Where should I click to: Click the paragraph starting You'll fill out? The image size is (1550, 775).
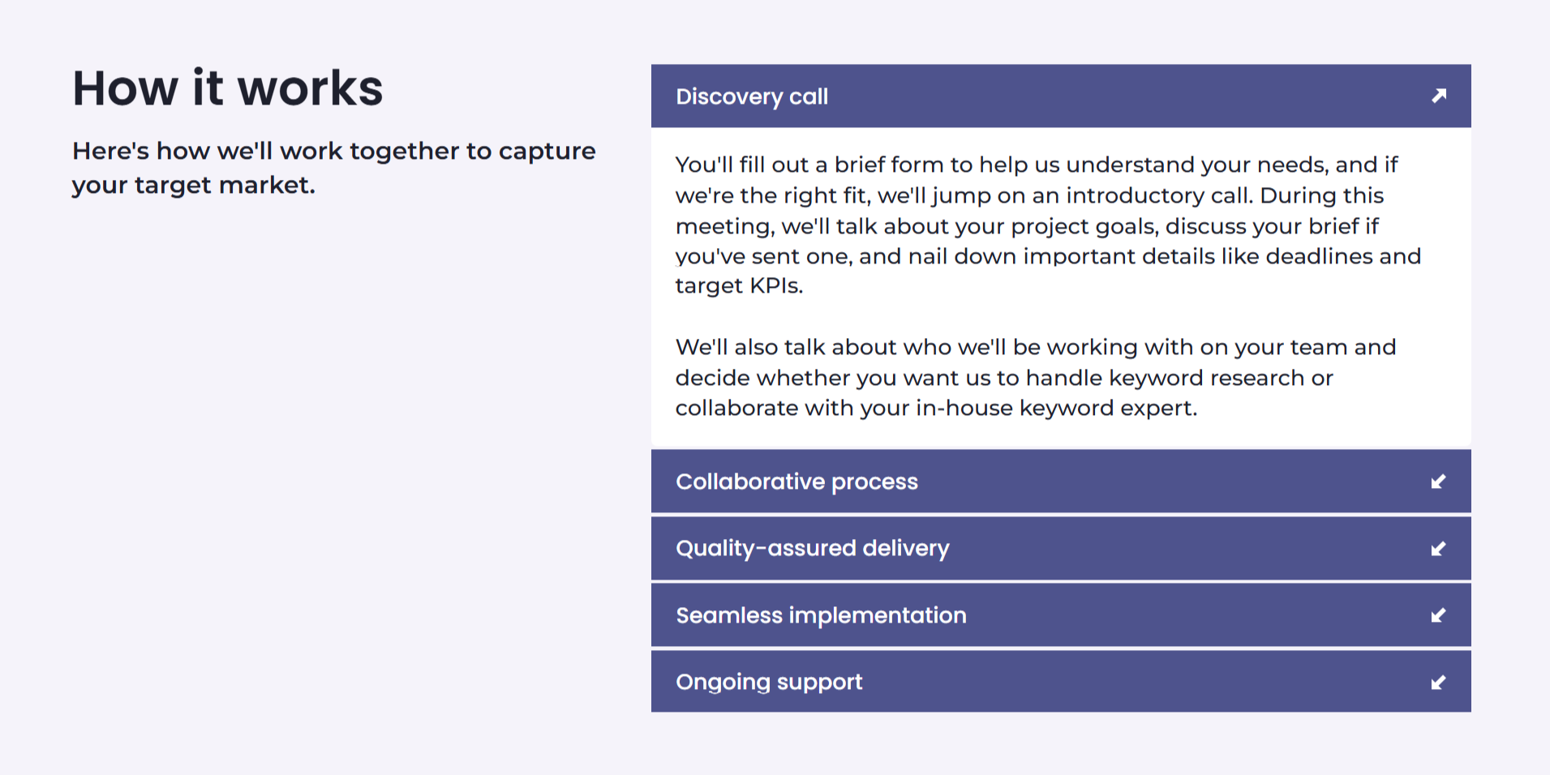[1048, 225]
